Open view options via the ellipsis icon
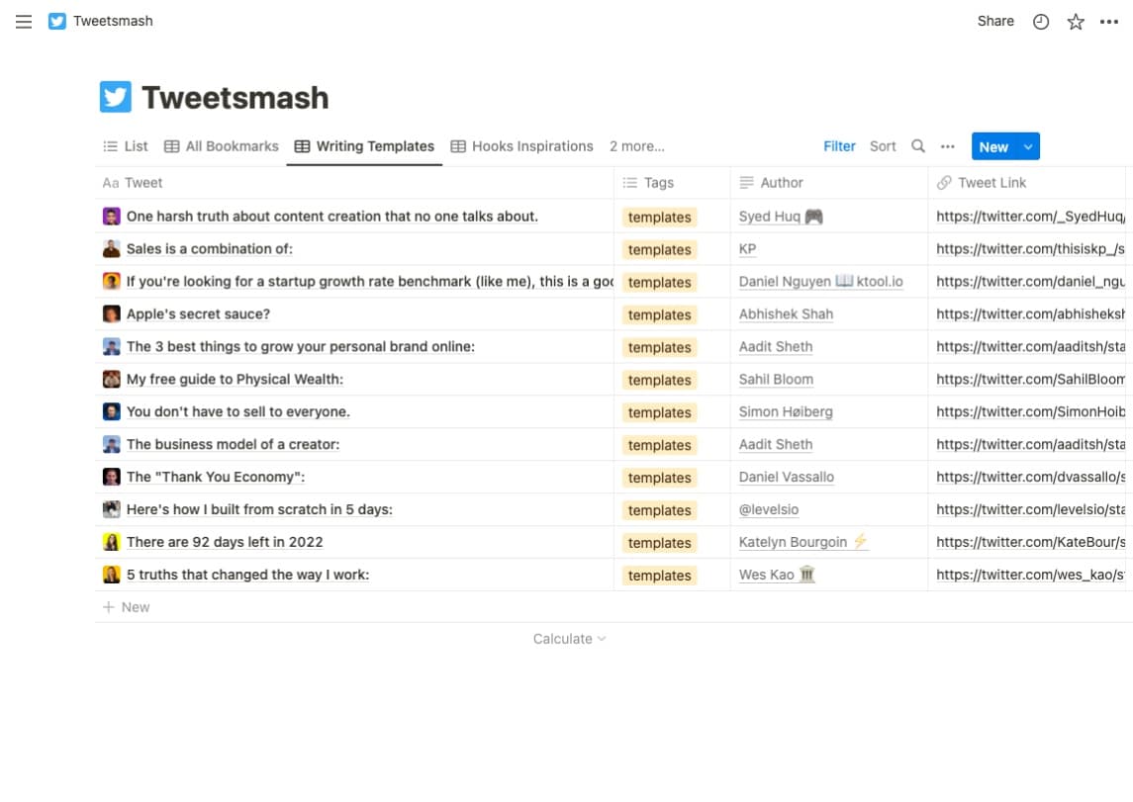 point(947,145)
